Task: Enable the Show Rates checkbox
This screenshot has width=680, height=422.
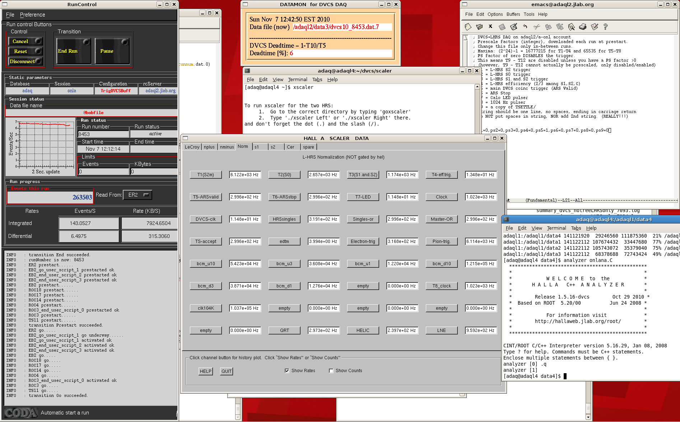Action: (x=287, y=371)
